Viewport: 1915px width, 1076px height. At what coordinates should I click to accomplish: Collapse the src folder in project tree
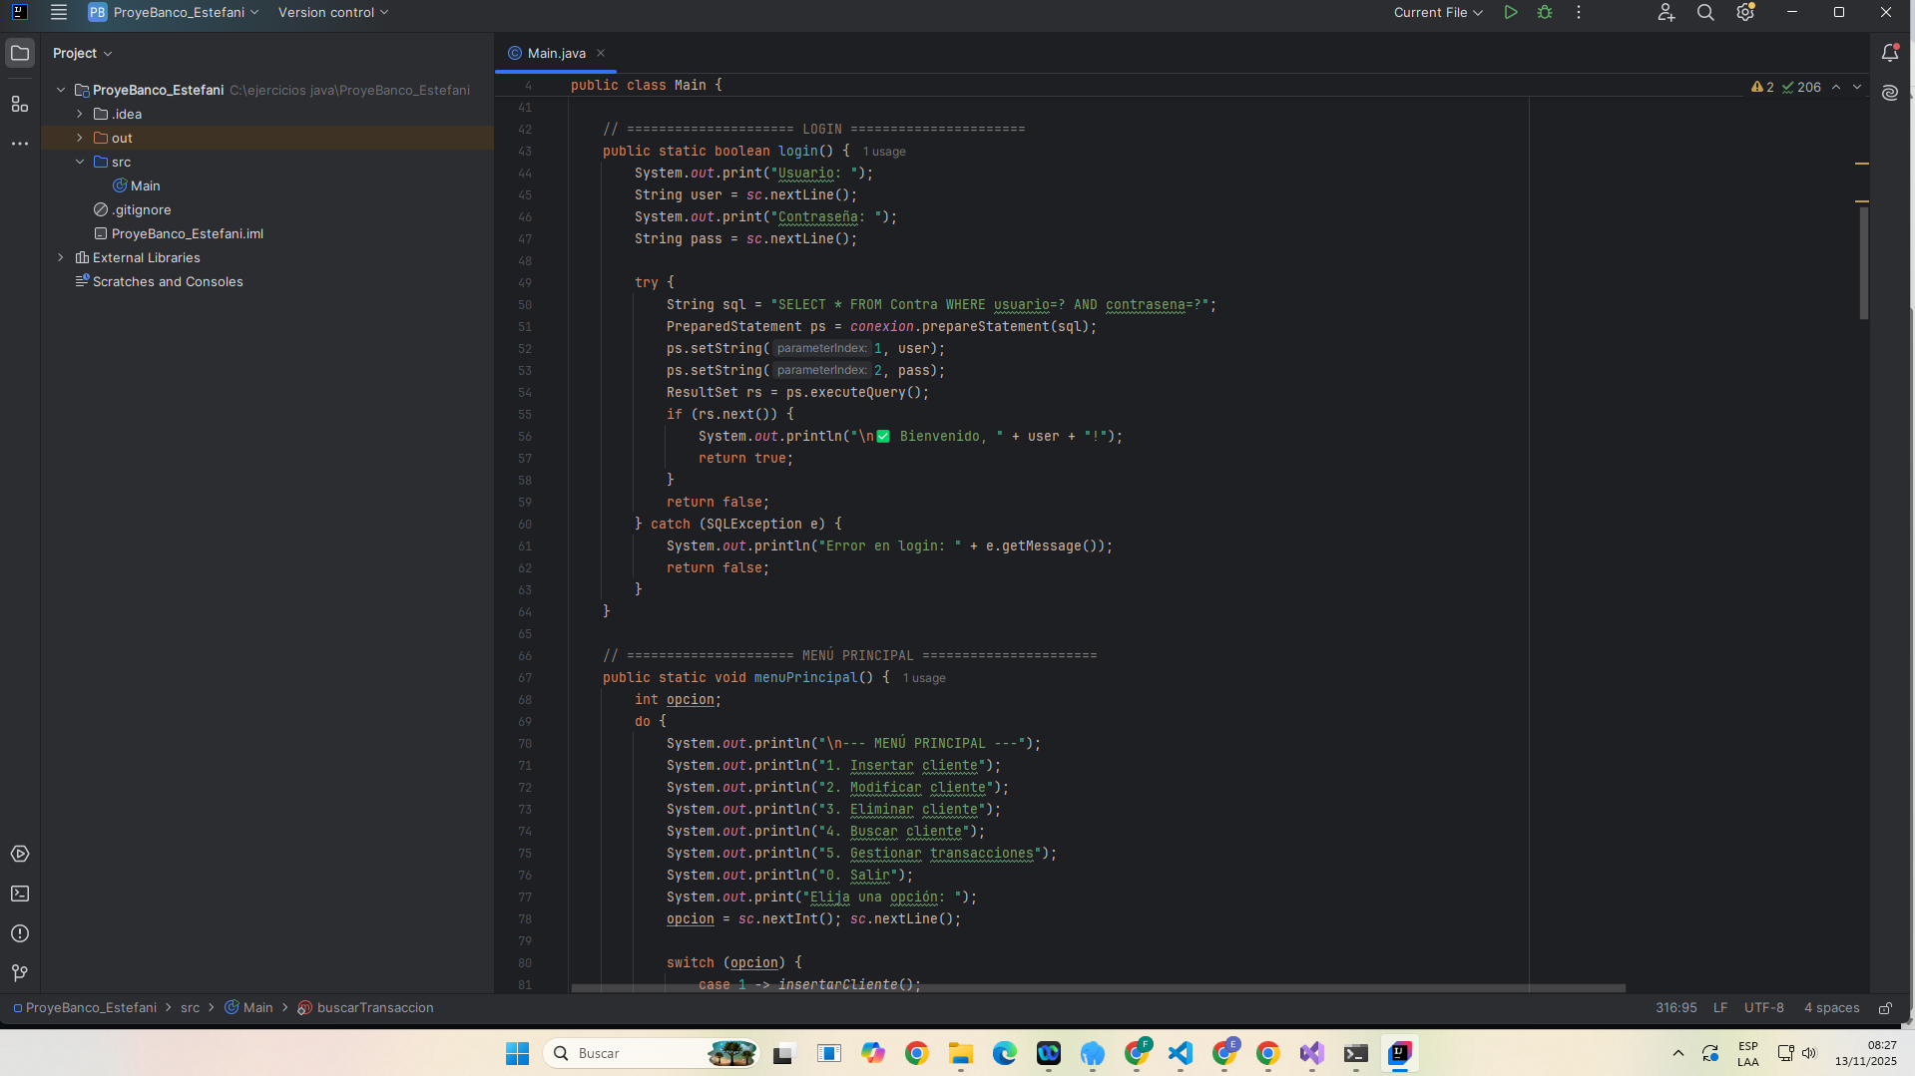80,162
